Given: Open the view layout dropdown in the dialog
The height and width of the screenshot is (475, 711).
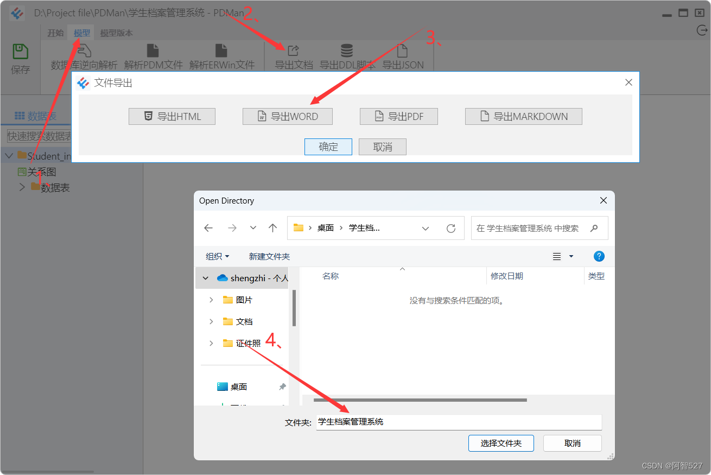Looking at the screenshot, I should [565, 256].
